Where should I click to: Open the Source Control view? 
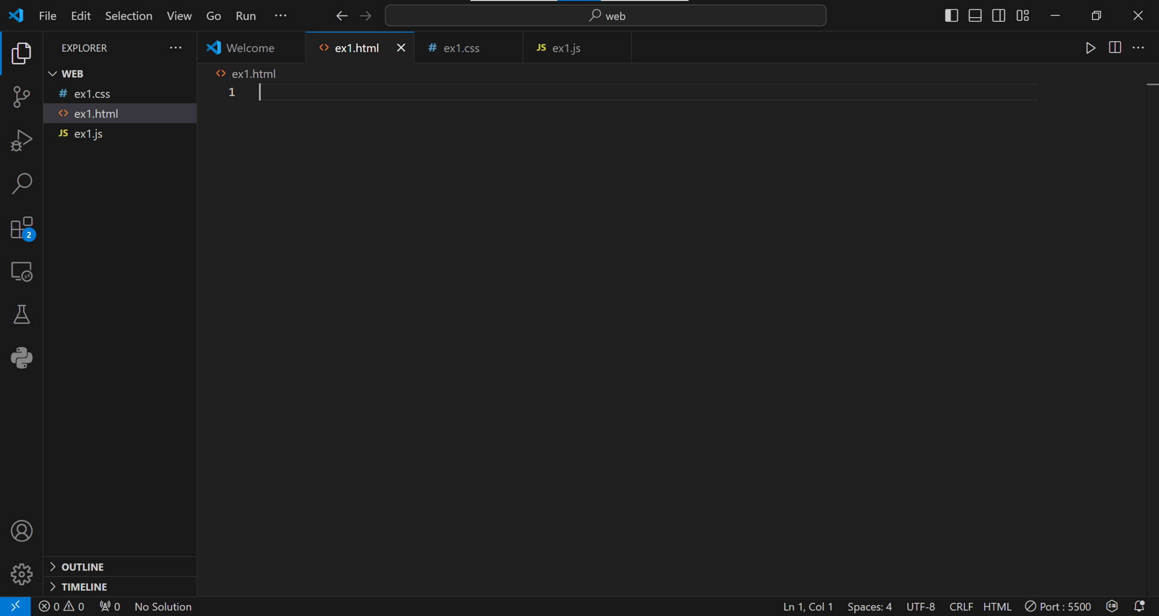[x=21, y=96]
